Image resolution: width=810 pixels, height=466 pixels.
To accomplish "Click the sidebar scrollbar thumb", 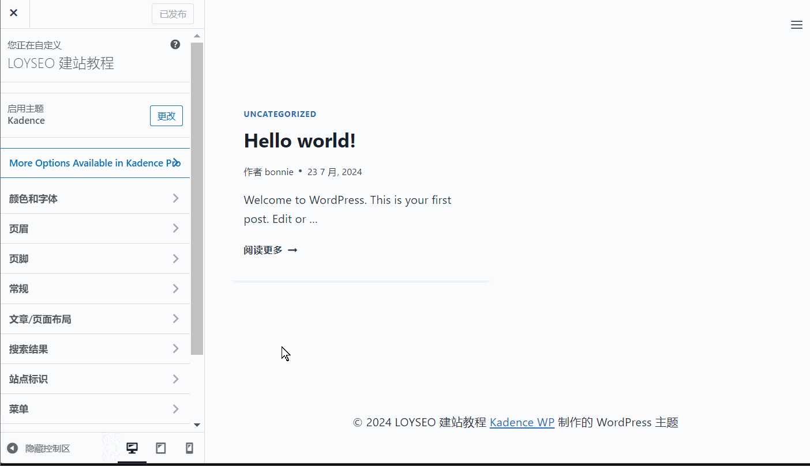I will (197, 199).
